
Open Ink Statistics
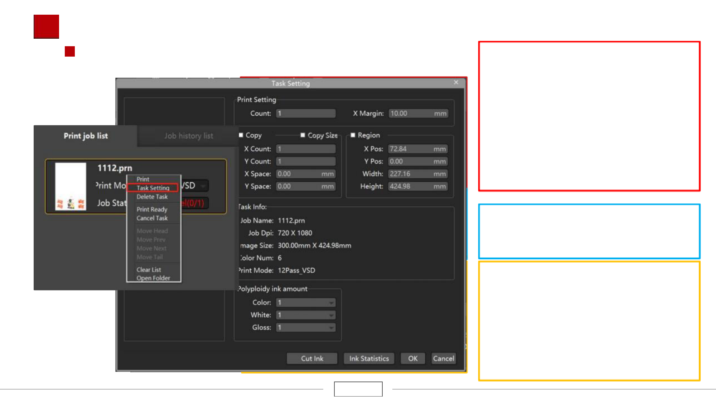click(x=369, y=359)
